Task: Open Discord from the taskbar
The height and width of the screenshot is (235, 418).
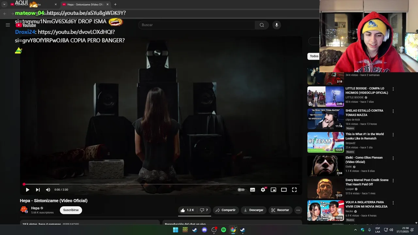Action: point(204,230)
